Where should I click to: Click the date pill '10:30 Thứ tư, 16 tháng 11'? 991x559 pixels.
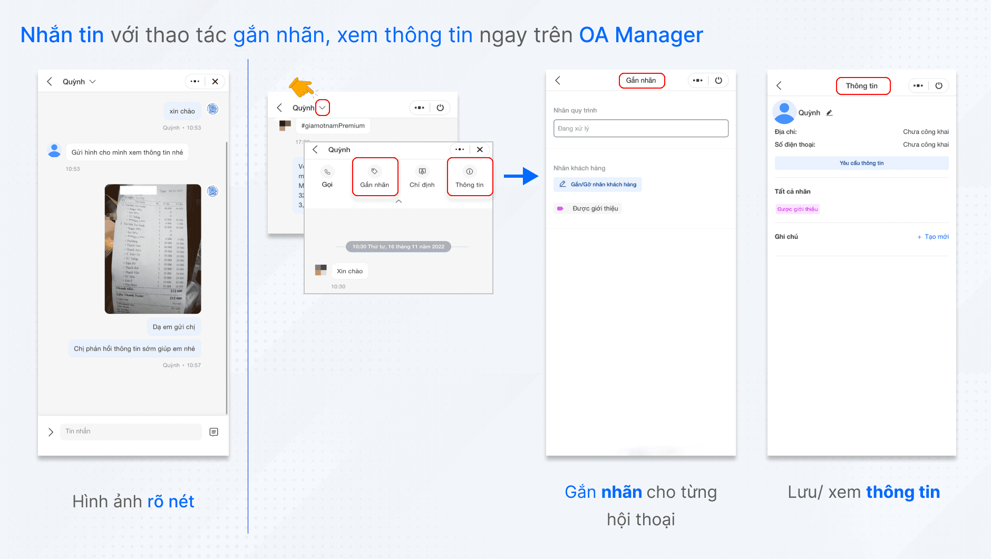tap(399, 247)
